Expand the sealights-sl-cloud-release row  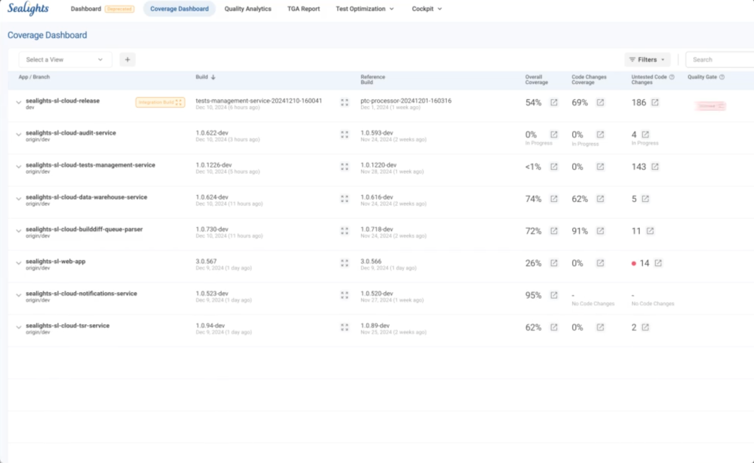[18, 102]
